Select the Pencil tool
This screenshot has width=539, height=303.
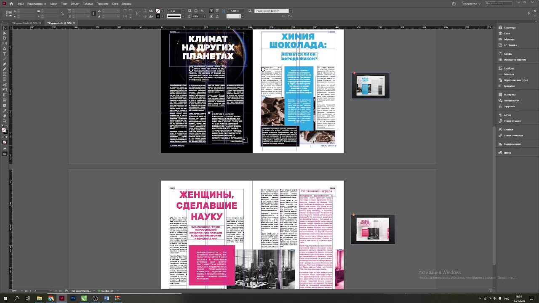pyautogui.click(x=5, y=69)
